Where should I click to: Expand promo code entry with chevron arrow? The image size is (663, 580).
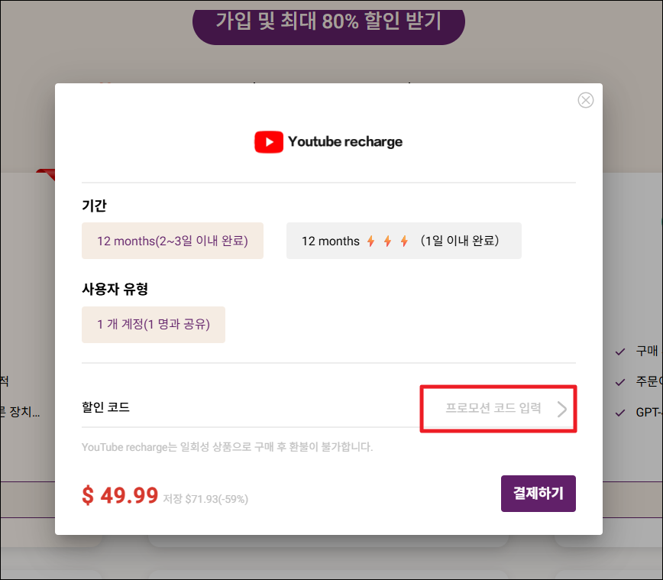coord(561,409)
